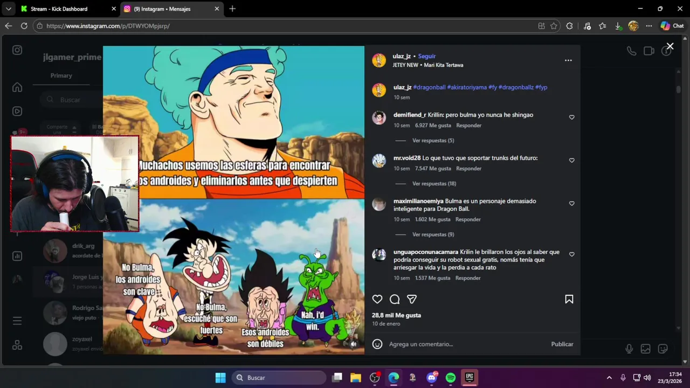Add page to favorites star

[x=554, y=26]
